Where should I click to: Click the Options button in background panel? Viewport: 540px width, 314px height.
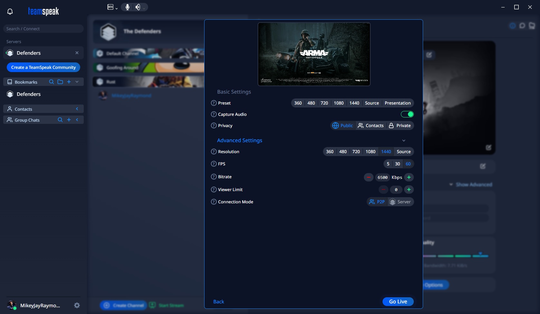point(435,285)
